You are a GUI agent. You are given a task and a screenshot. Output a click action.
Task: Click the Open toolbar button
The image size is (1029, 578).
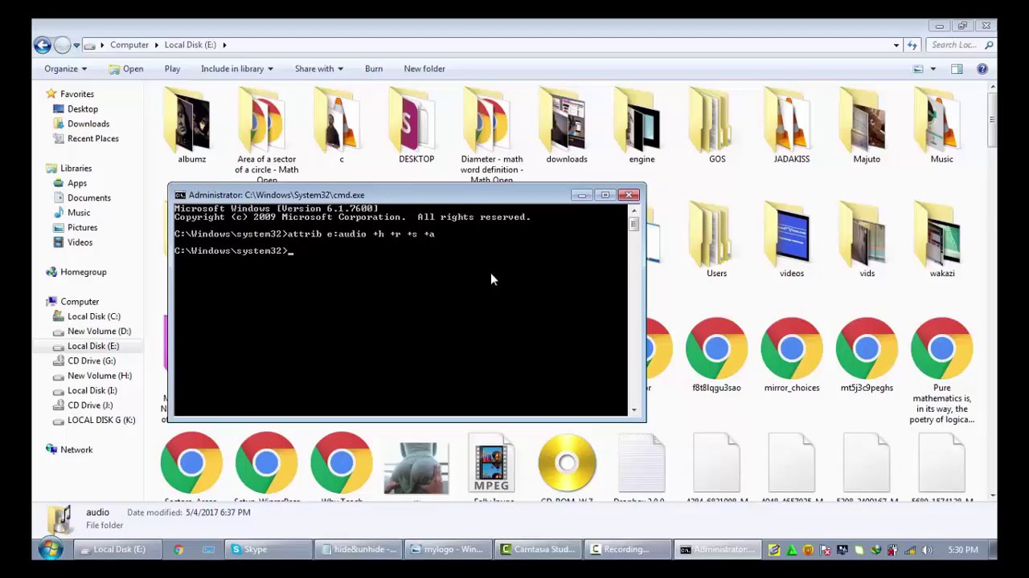coord(126,69)
